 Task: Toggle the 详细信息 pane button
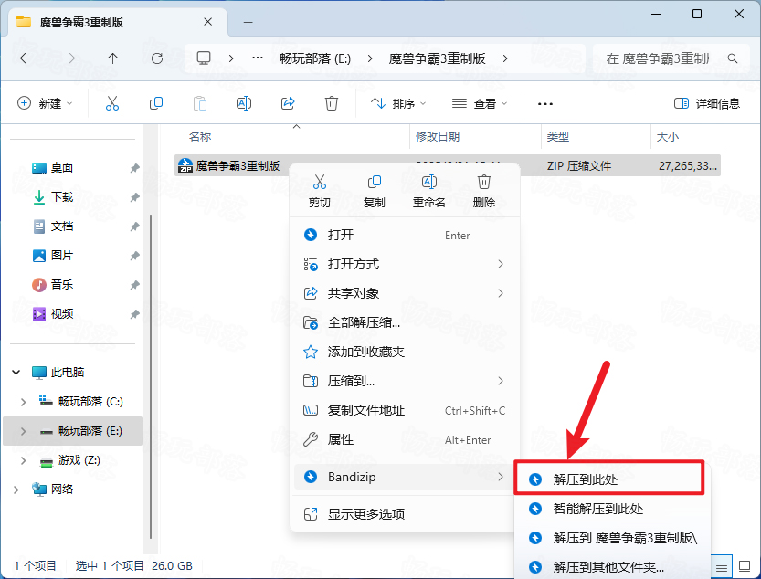pyautogui.click(x=707, y=103)
